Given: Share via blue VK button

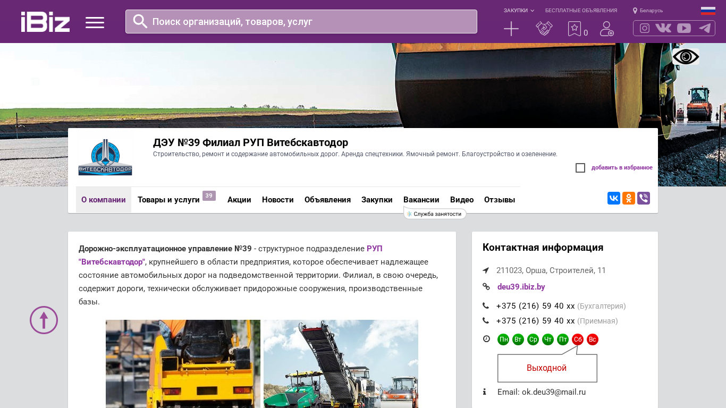Looking at the screenshot, I should (x=614, y=198).
